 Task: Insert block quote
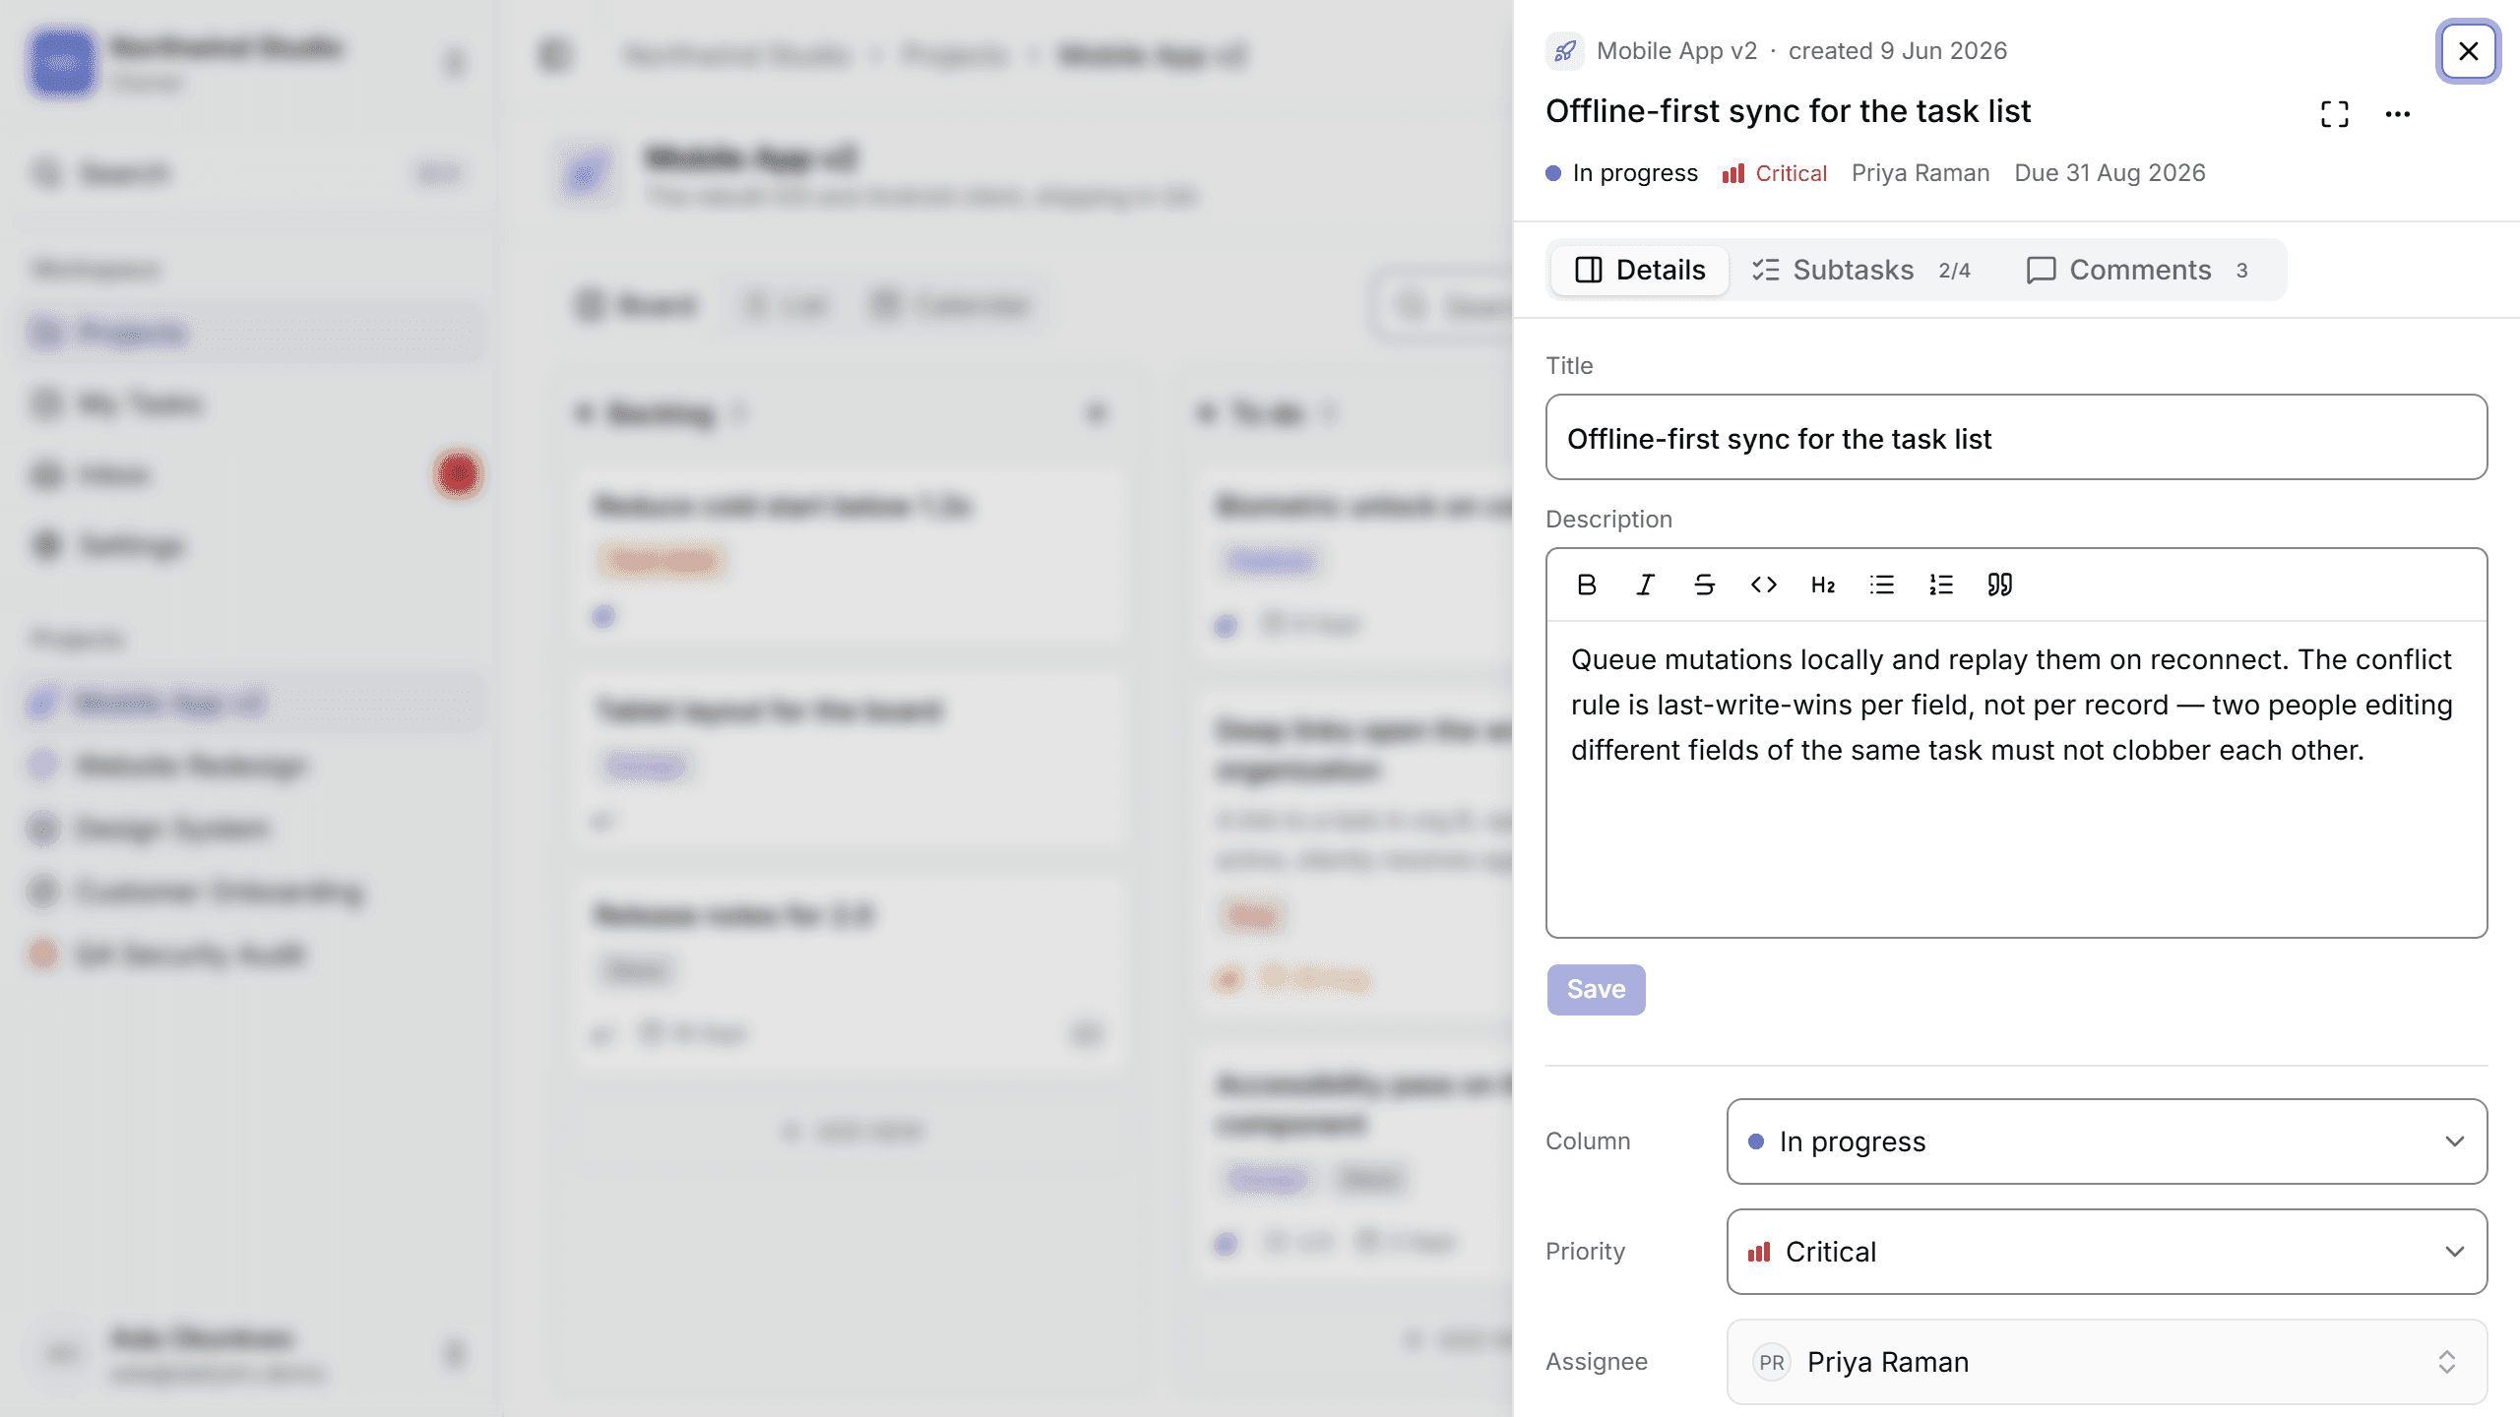(1999, 585)
